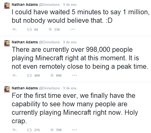Open Nathan Adams name on third tweet
151x133 pixels.
click(x=25, y=88)
